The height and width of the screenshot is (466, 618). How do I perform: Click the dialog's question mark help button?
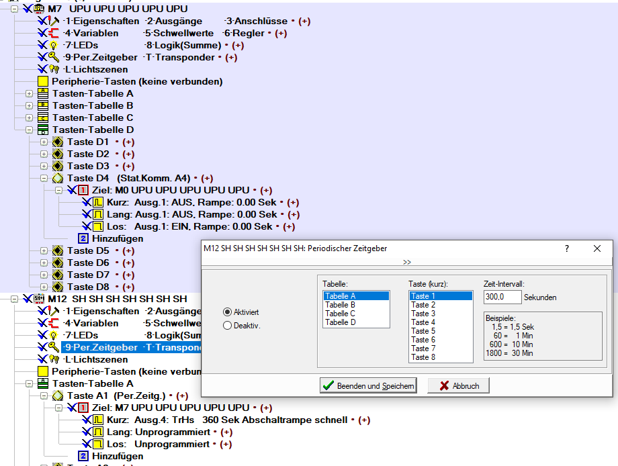tap(566, 248)
